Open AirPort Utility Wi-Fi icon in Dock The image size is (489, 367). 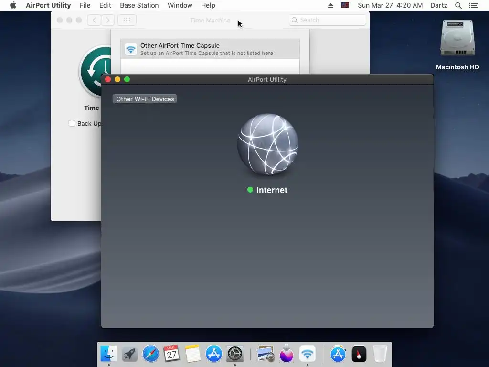click(308, 354)
